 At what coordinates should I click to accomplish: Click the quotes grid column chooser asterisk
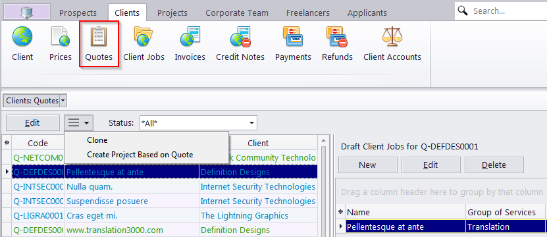pos(7,143)
